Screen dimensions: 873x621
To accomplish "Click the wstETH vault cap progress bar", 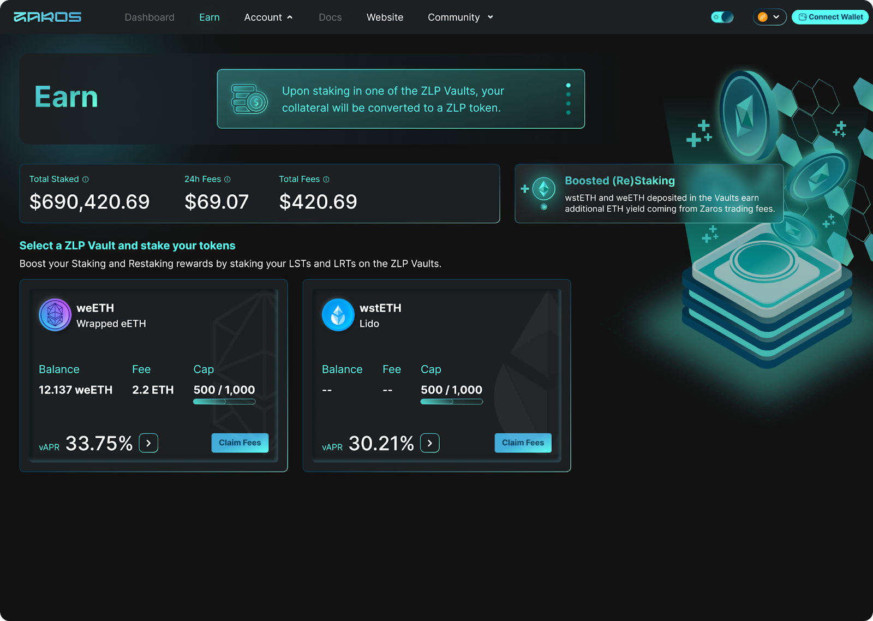I will pyautogui.click(x=451, y=402).
